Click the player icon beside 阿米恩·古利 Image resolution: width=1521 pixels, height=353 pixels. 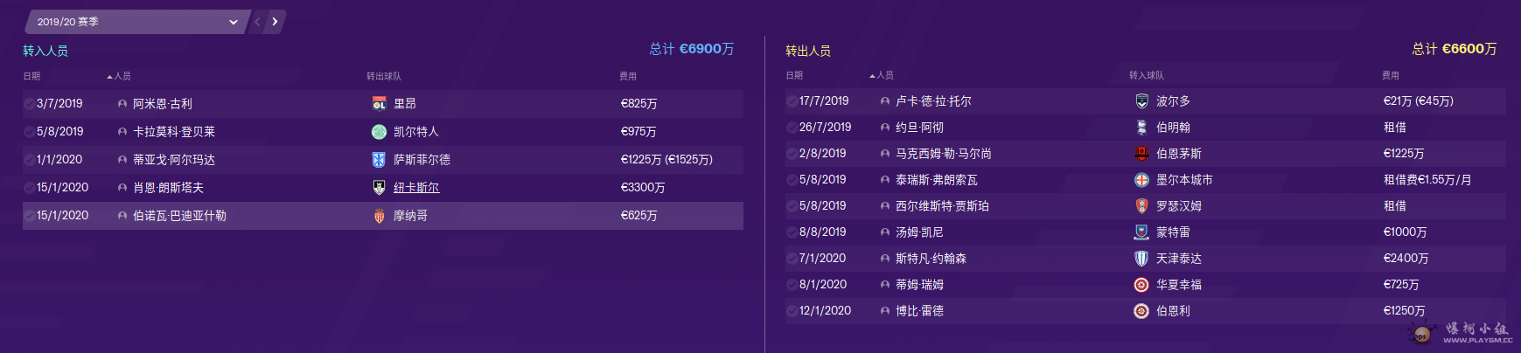[x=122, y=104]
